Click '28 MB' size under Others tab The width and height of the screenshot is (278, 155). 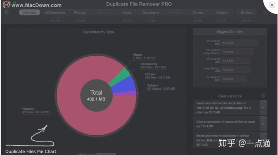coord(198,20)
